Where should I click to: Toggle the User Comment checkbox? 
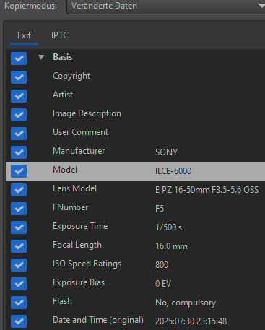[19, 134]
